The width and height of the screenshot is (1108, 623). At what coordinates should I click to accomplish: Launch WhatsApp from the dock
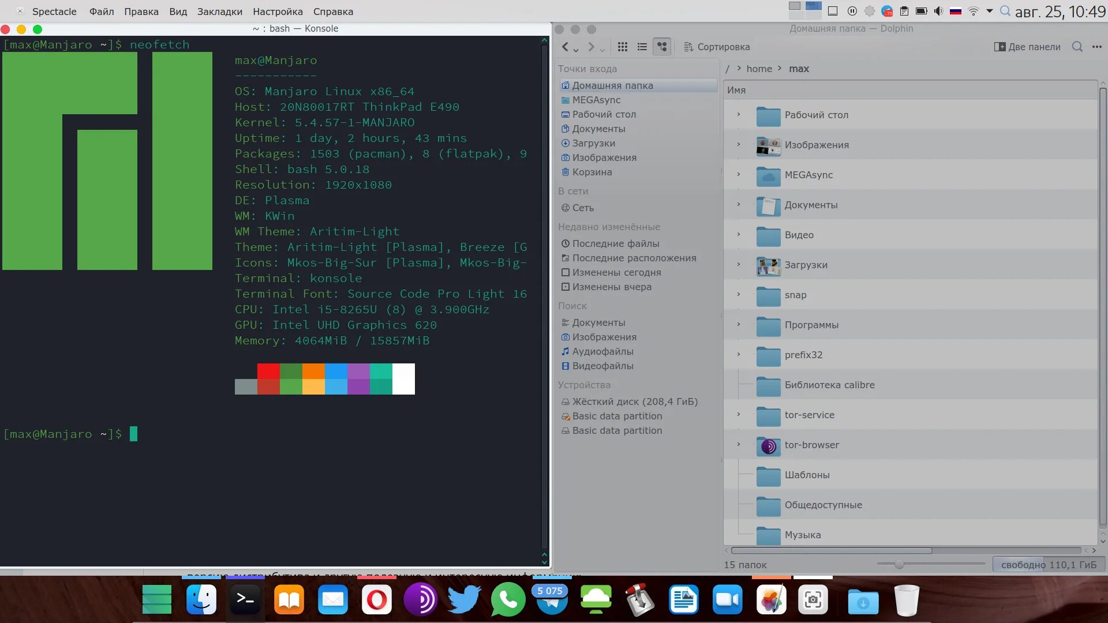[508, 601]
